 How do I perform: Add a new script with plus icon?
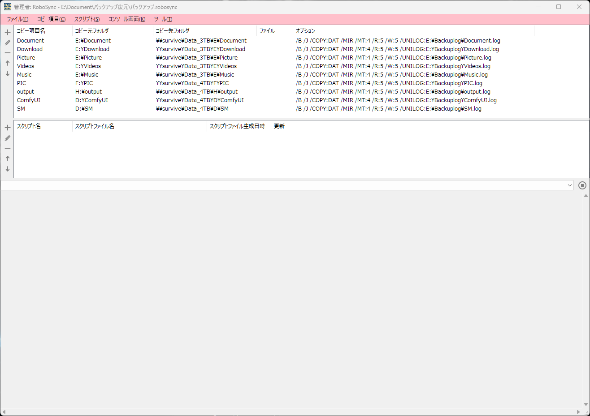(x=8, y=128)
